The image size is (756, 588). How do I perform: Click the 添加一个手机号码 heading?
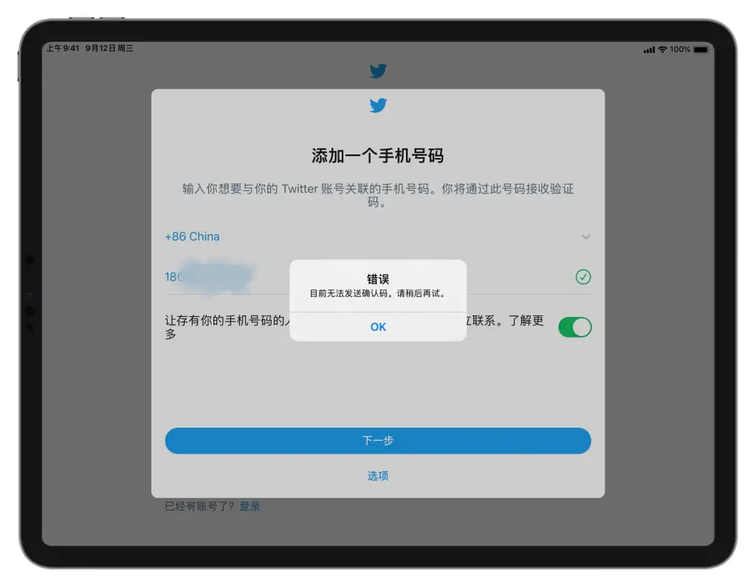coord(377,156)
